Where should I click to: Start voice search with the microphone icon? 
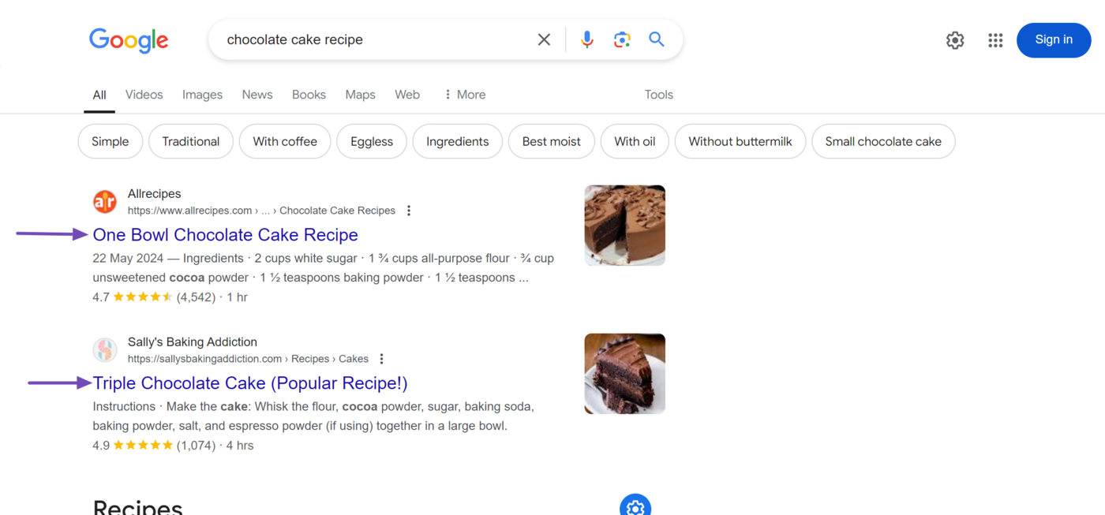(586, 39)
